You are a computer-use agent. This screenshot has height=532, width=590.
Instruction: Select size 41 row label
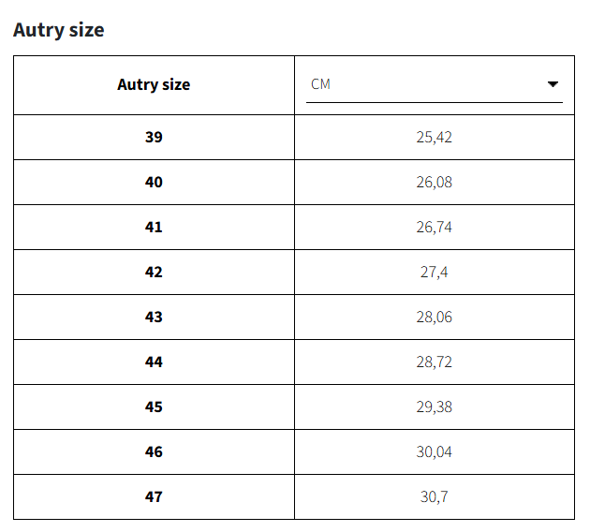click(154, 227)
